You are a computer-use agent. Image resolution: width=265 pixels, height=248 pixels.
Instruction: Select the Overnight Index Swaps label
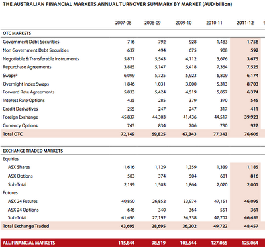(26, 84)
